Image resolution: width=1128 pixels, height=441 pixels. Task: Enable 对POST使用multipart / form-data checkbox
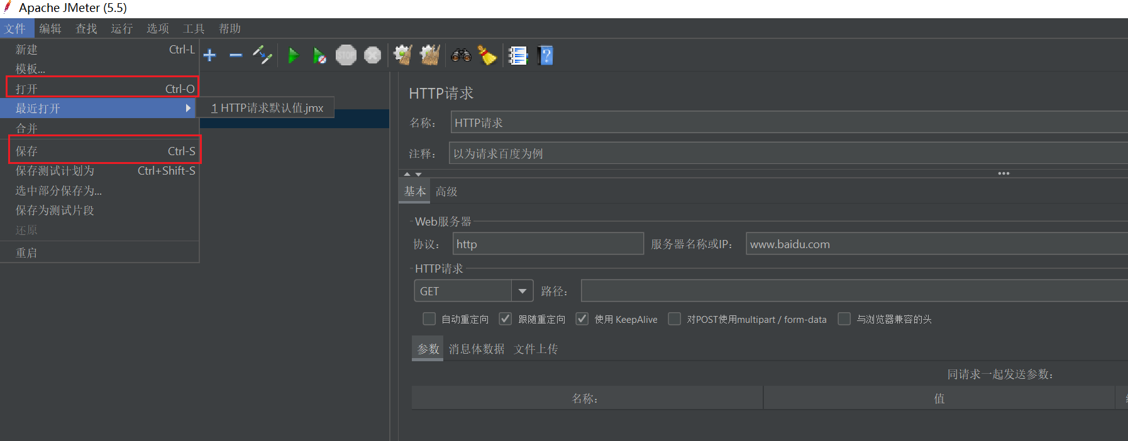point(674,319)
